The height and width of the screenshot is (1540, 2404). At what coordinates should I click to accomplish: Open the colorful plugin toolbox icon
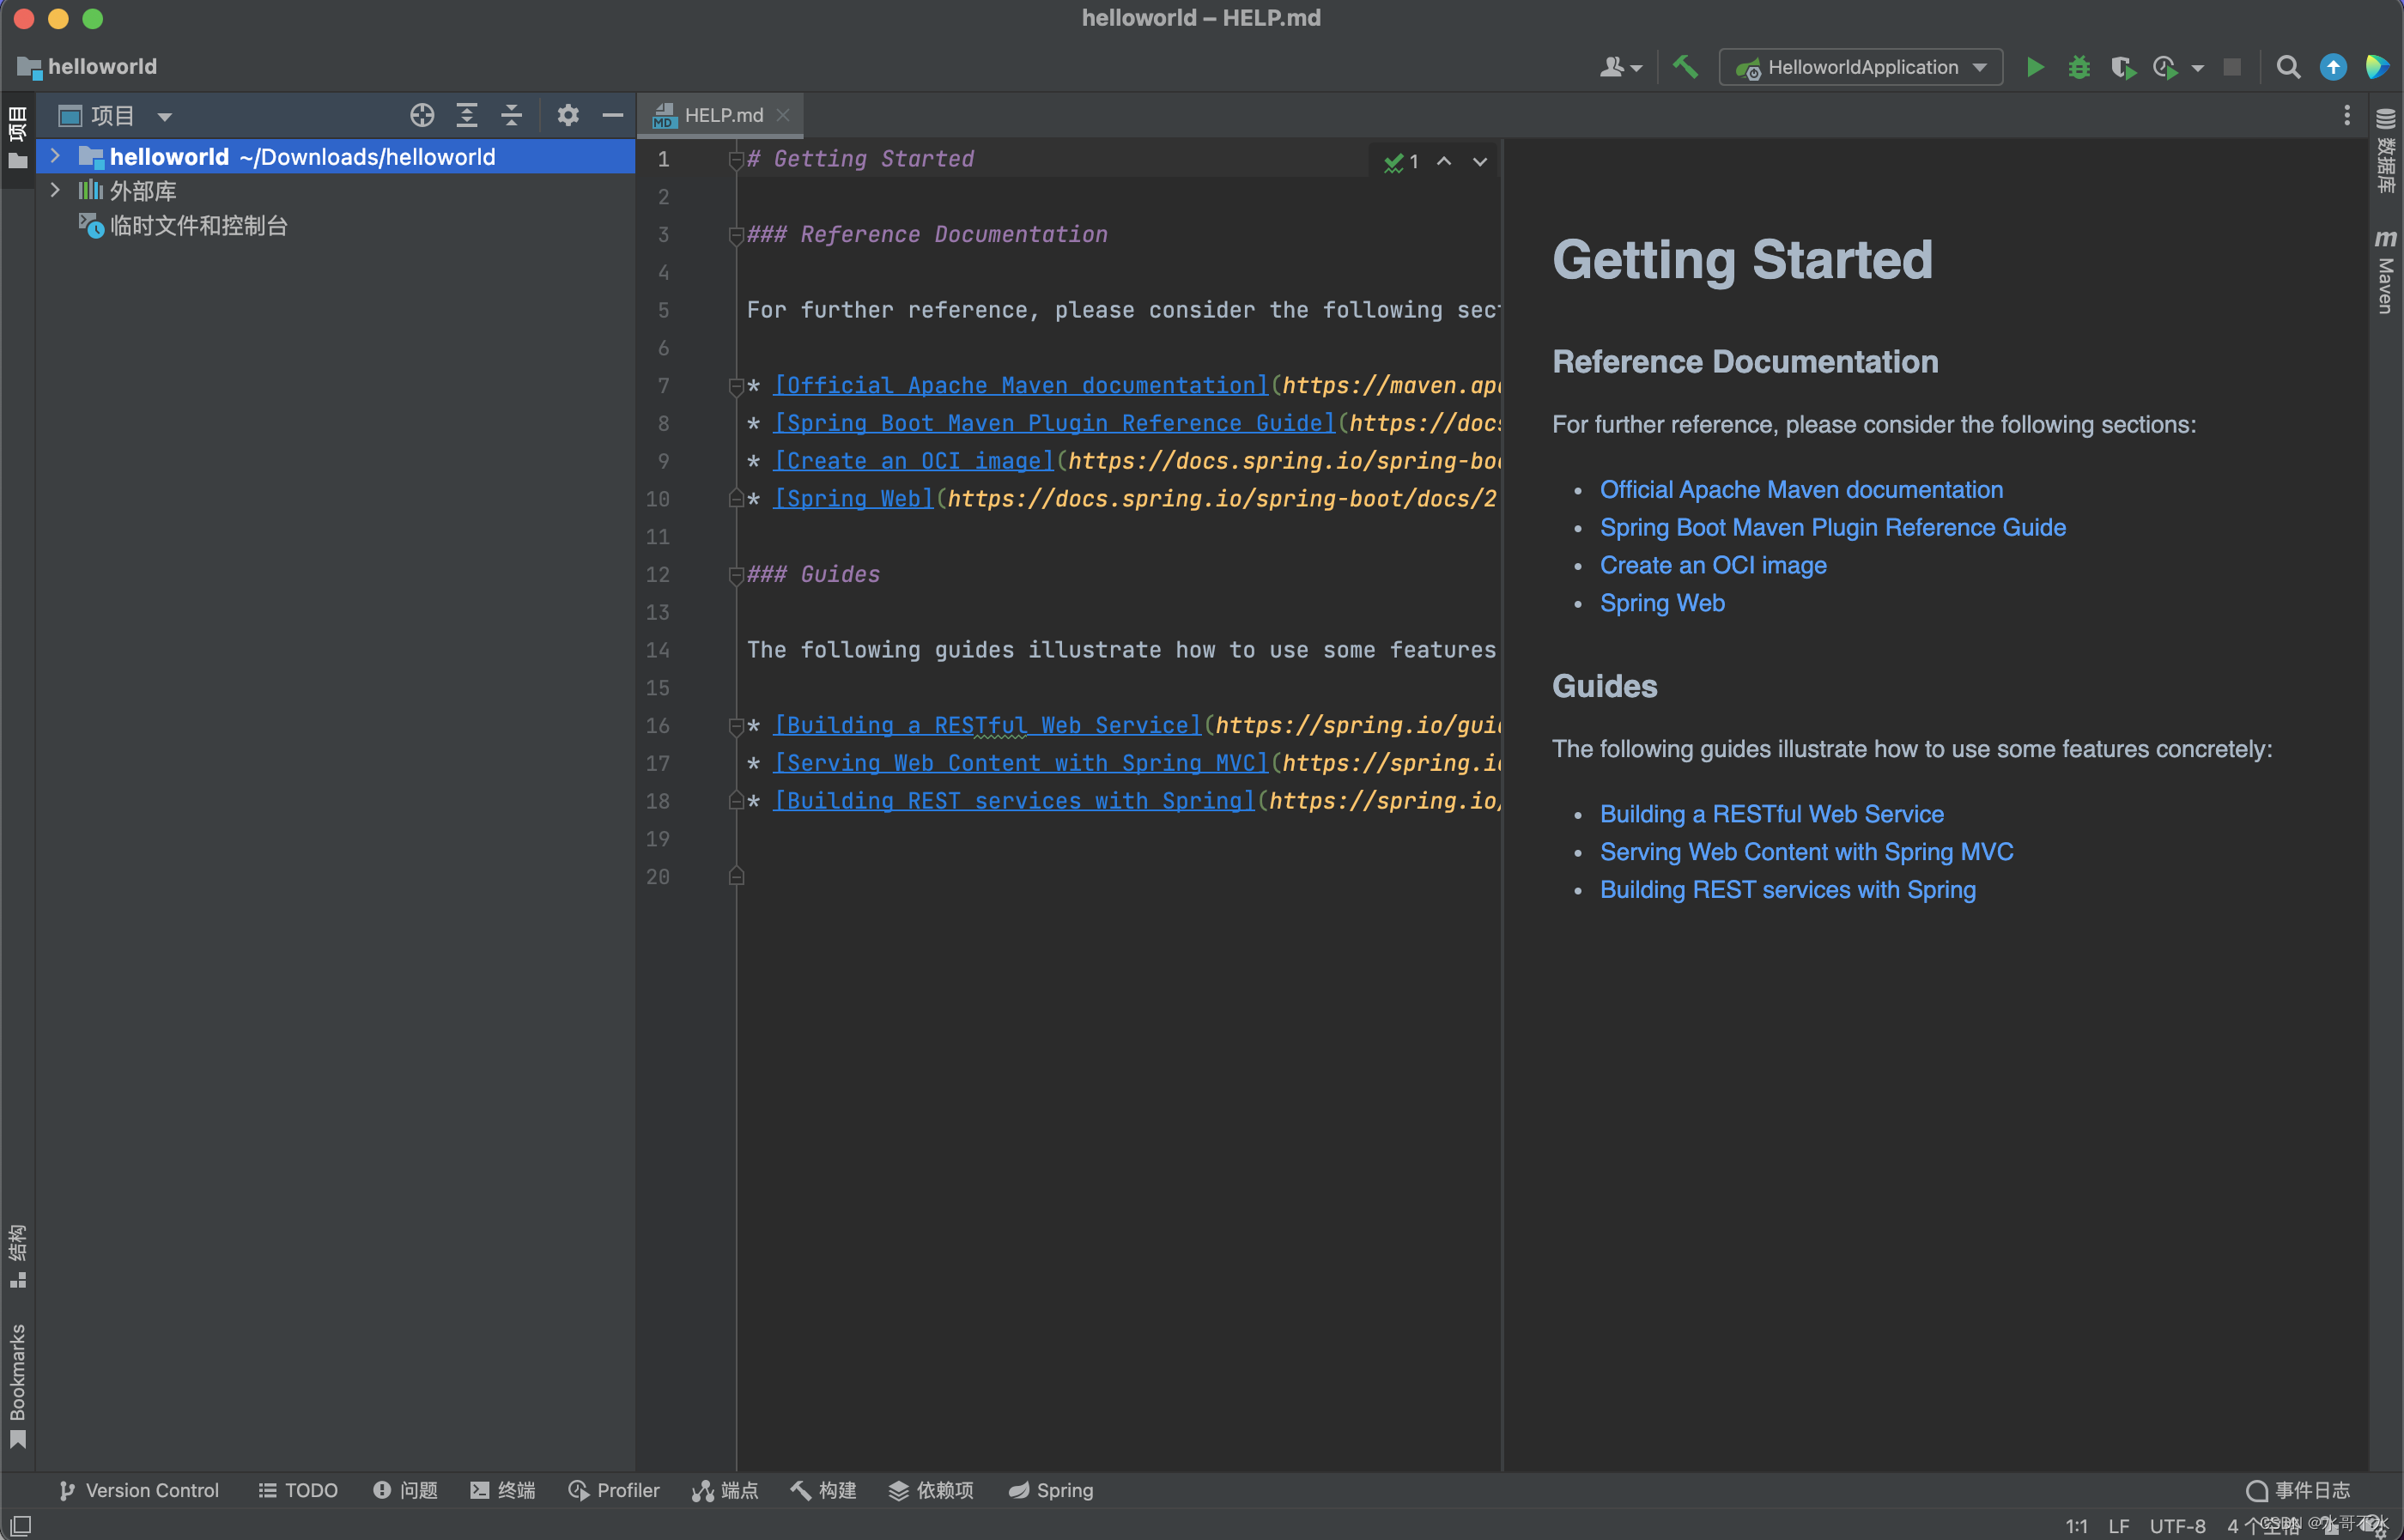click(2377, 67)
